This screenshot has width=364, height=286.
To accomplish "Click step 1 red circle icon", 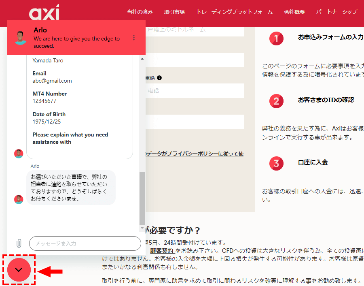I will pos(276,38).
